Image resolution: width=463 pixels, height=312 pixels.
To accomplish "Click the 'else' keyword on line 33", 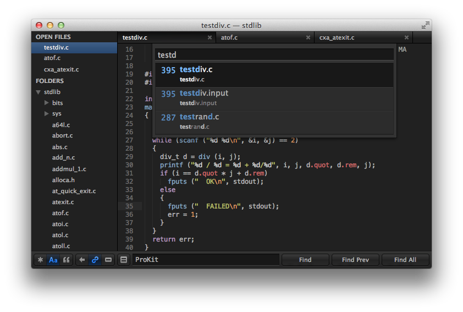I will 168,190.
